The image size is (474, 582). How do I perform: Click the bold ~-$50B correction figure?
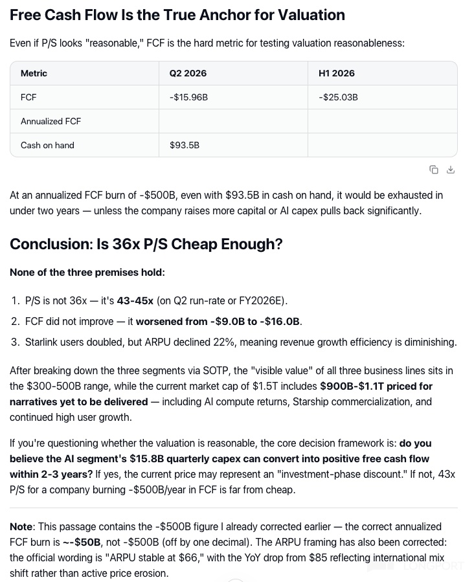click(x=82, y=543)
